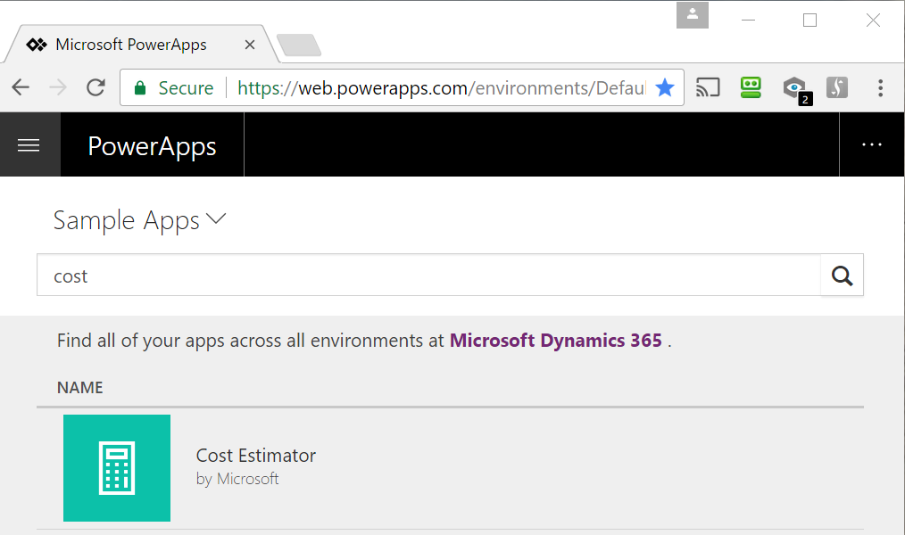Viewport: 905px width, 535px height.
Task: Click the Chrome user profile icon
Action: point(693,15)
